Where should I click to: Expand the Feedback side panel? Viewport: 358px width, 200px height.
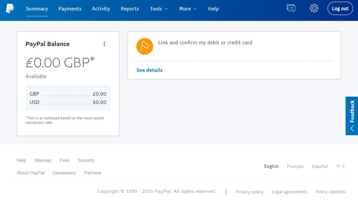point(352,116)
